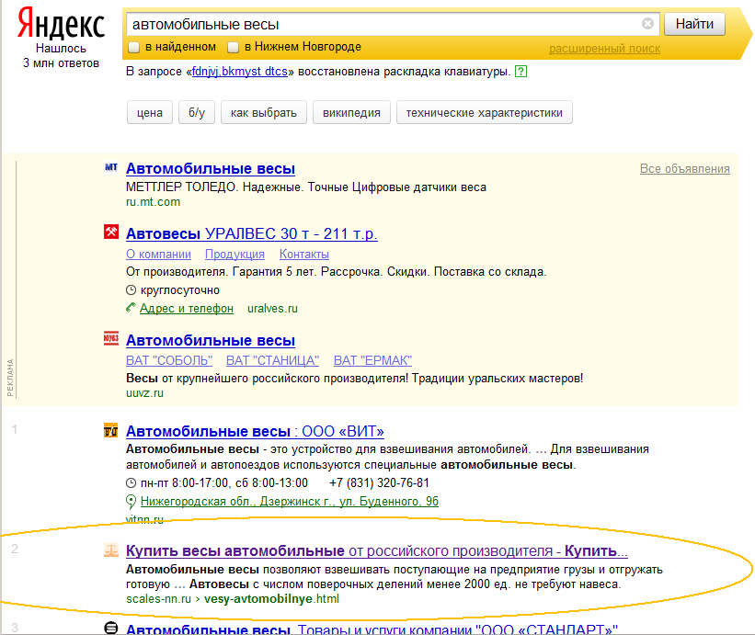This screenshot has height=635, width=755.
Task: Click the green question mark help icon
Action: point(521,72)
